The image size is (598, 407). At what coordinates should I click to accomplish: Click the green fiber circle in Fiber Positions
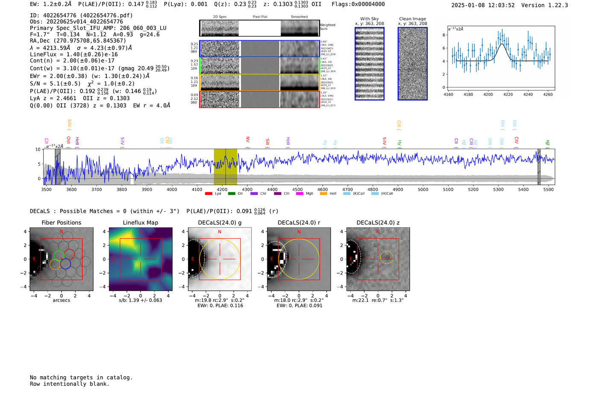coord(59,255)
